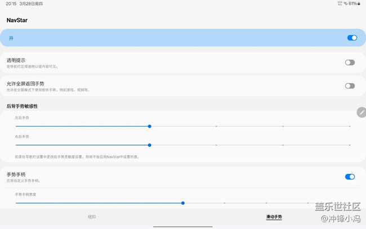Click the 手势手柄宽度 slider thumb
This screenshot has width=366, height=229.
(x=183, y=203)
